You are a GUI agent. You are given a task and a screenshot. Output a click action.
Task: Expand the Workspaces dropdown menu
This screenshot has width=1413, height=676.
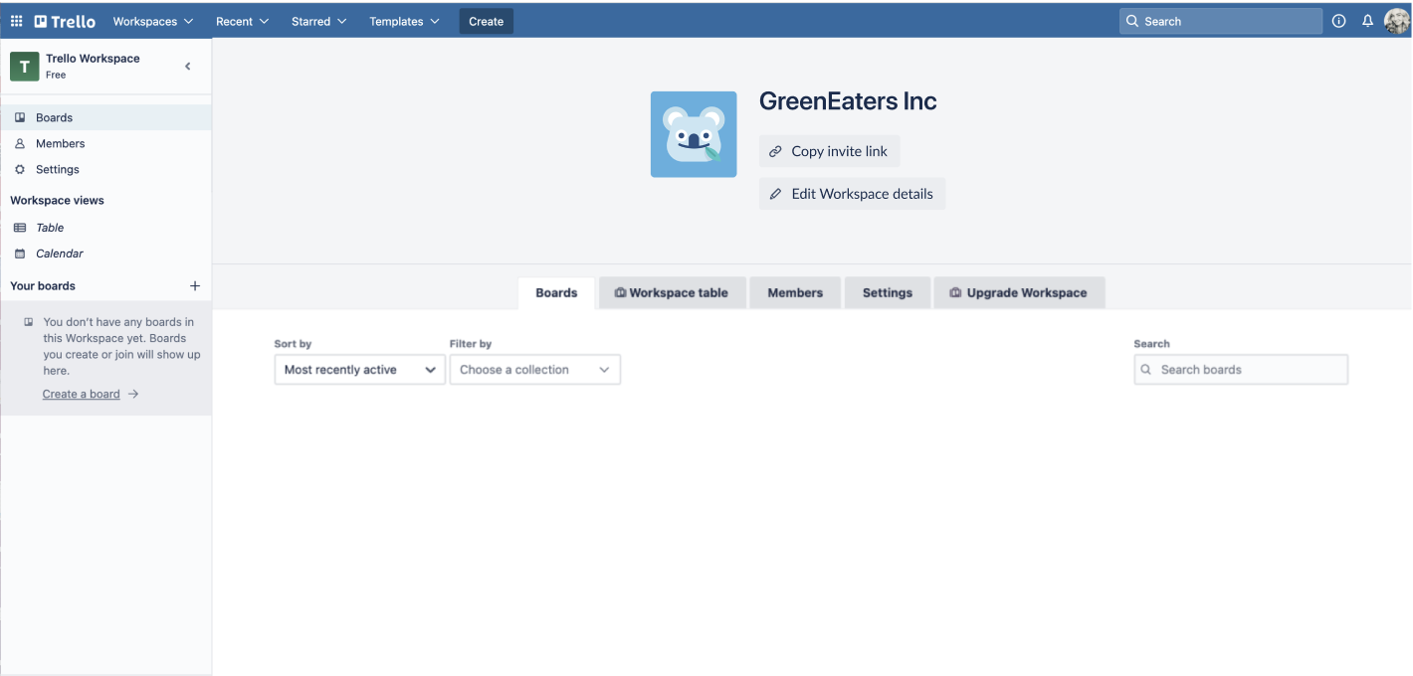(152, 21)
